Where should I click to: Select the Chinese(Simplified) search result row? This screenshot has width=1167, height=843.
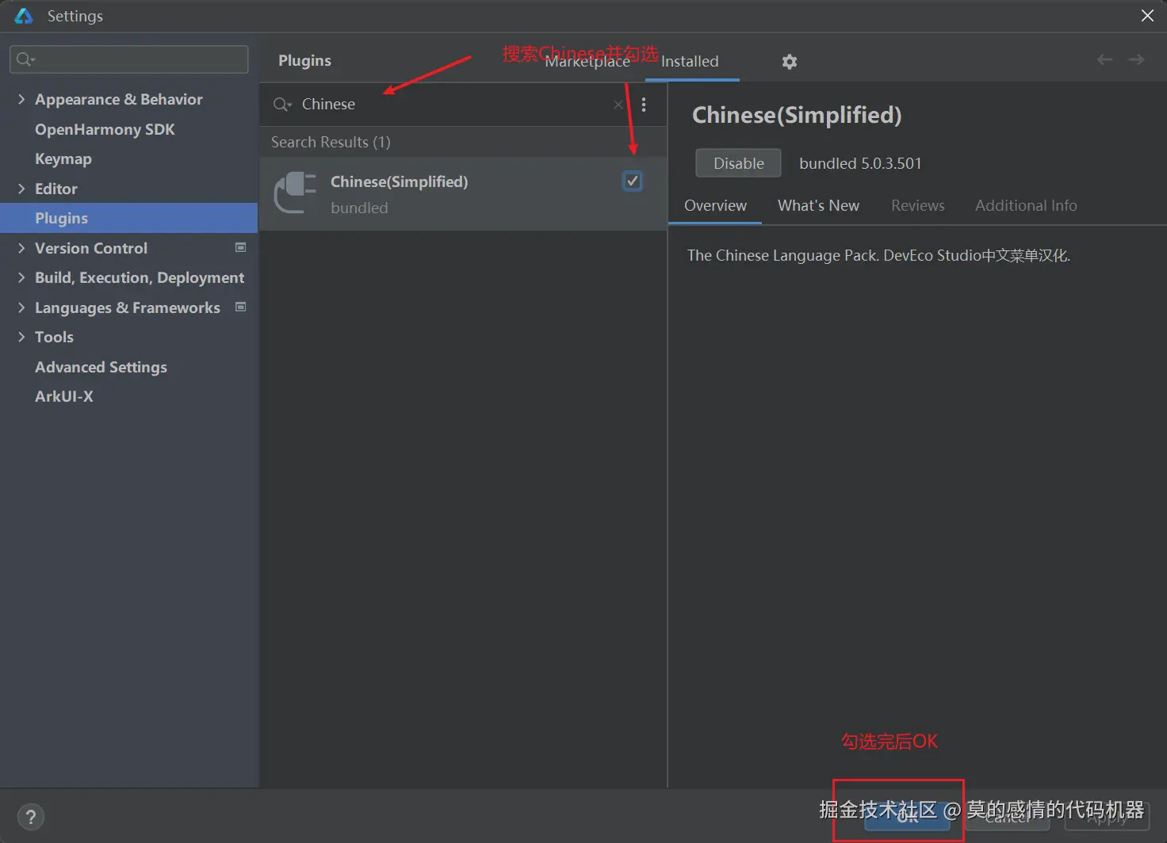[x=463, y=194]
